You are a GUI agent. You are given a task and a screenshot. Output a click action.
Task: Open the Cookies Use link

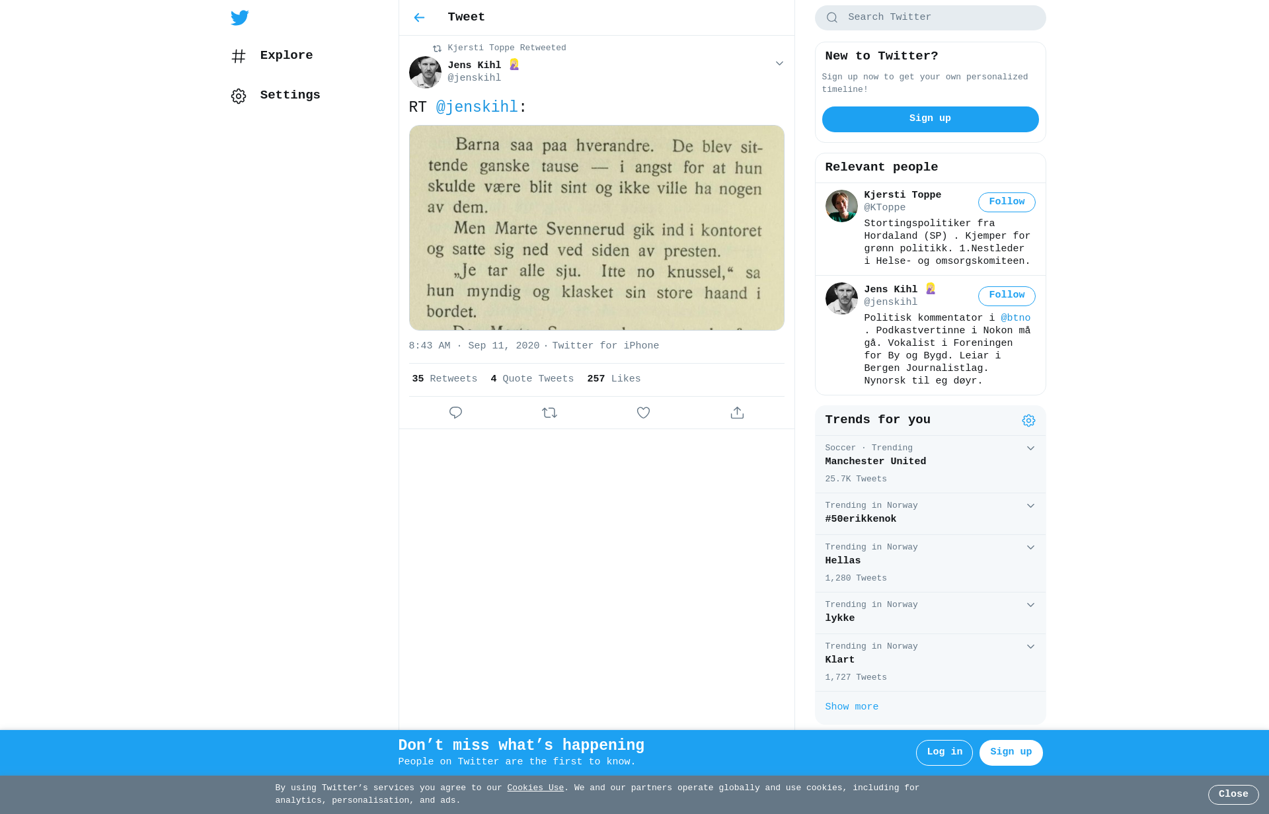coord(535,788)
